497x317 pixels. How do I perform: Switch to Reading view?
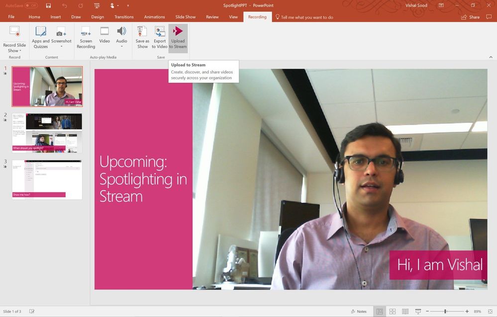405,312
